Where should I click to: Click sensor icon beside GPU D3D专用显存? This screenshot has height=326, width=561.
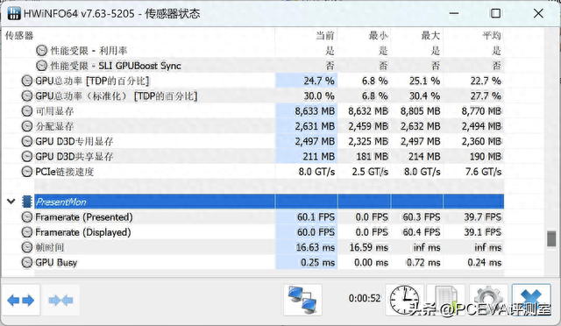pos(27,141)
